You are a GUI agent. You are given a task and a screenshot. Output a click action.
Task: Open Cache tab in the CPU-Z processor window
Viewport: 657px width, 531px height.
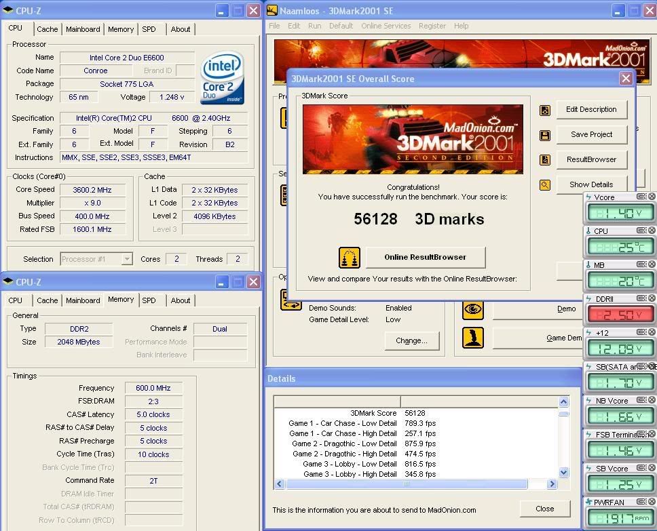[x=48, y=29]
